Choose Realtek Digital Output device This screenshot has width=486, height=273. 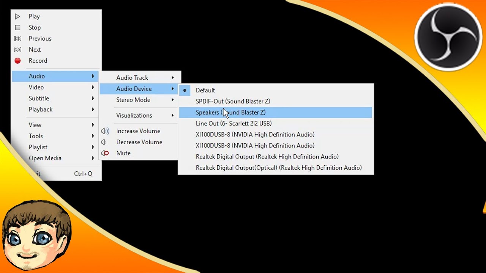(x=276, y=157)
